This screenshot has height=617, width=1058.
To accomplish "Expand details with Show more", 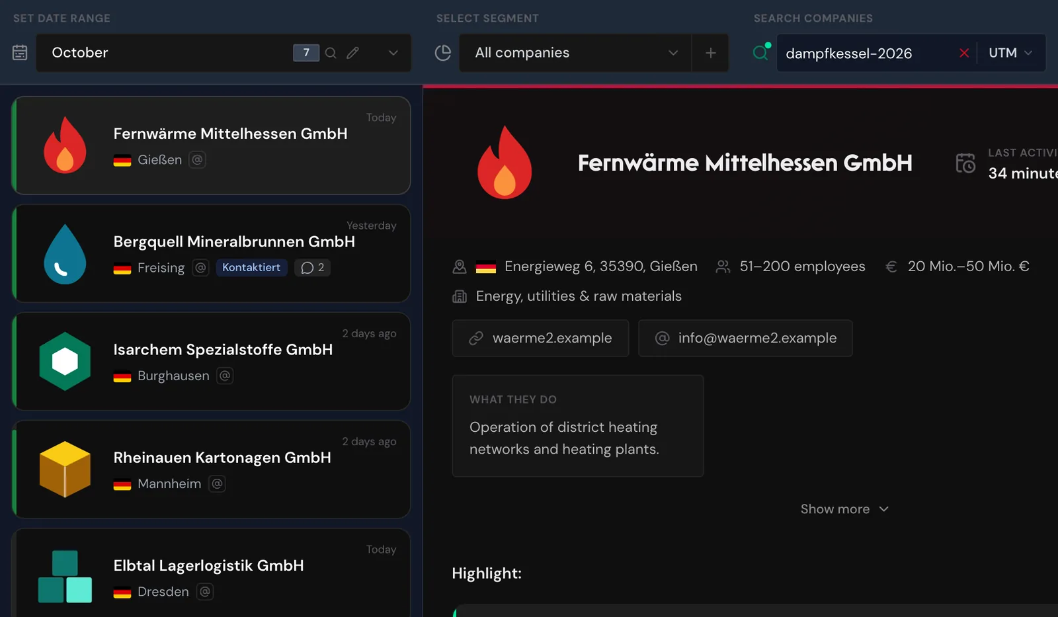I will click(844, 509).
